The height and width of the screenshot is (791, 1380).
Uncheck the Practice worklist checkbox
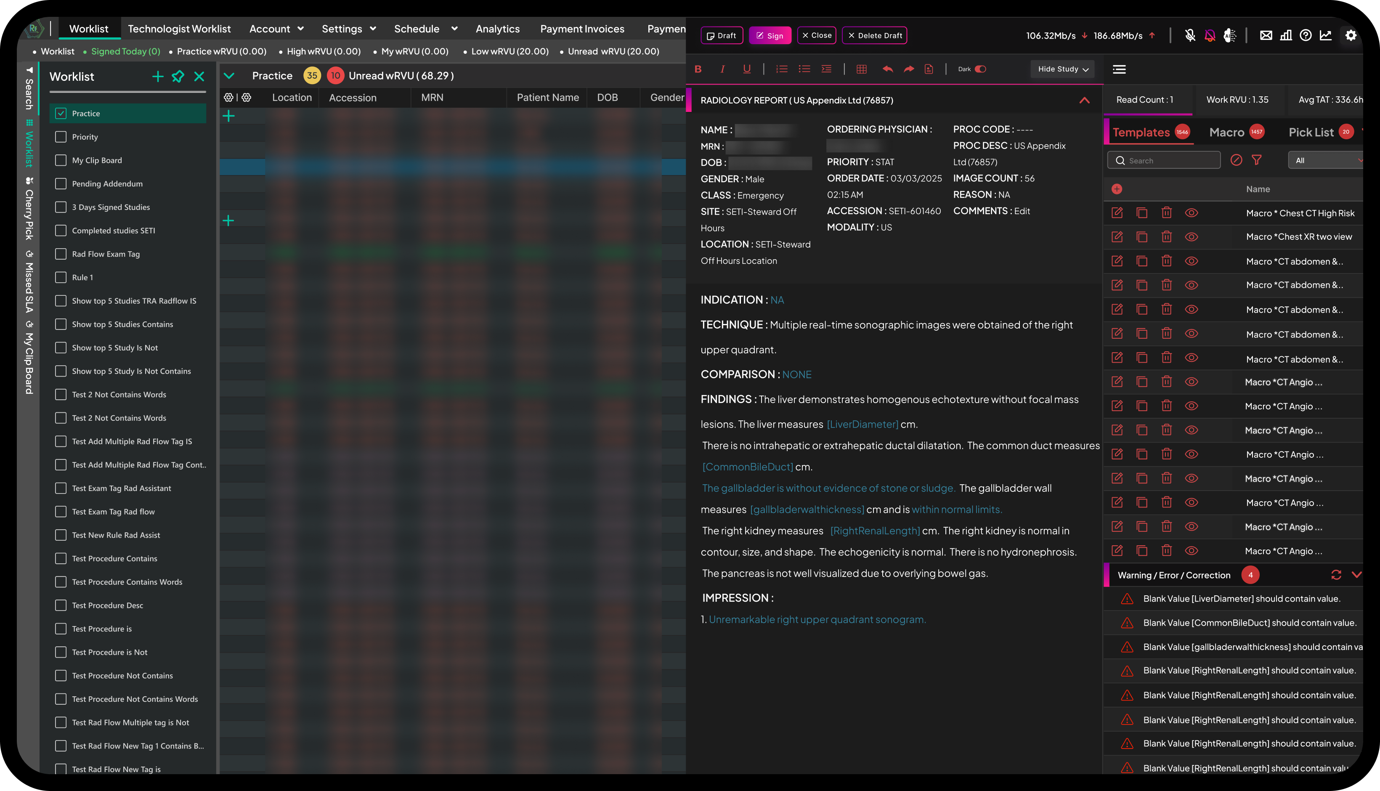tap(61, 114)
